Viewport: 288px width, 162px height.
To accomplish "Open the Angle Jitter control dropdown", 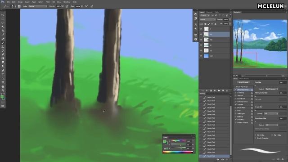I will (271, 113).
